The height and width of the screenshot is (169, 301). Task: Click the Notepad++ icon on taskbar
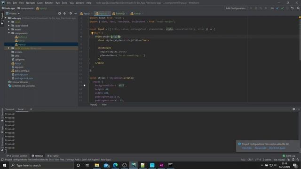pos(143,165)
